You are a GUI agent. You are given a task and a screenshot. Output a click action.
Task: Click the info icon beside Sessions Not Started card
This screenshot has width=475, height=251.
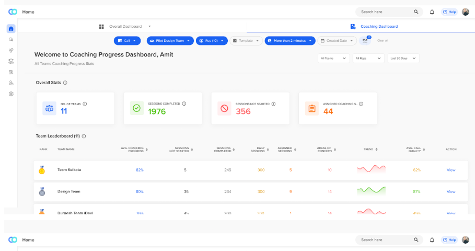[x=273, y=104]
